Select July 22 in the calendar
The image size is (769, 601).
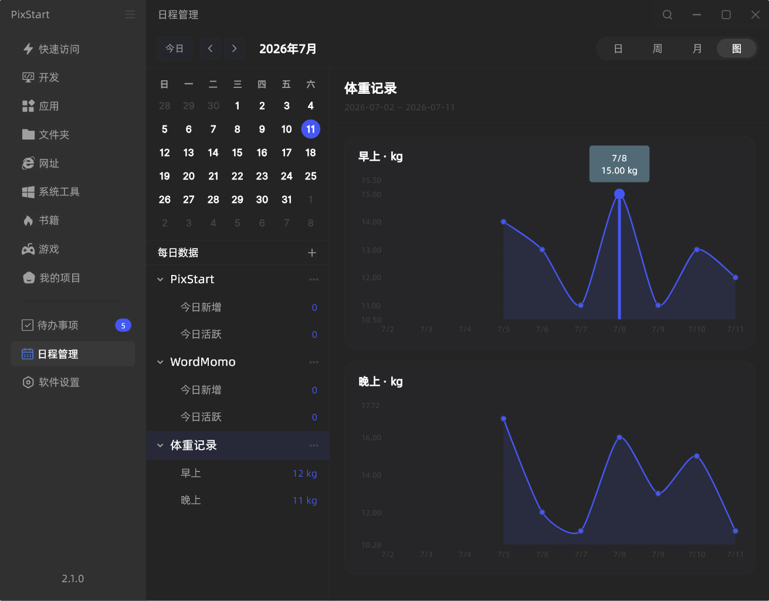tap(238, 176)
